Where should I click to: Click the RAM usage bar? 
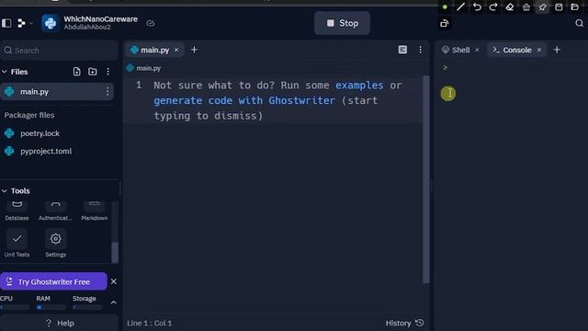[51, 307]
